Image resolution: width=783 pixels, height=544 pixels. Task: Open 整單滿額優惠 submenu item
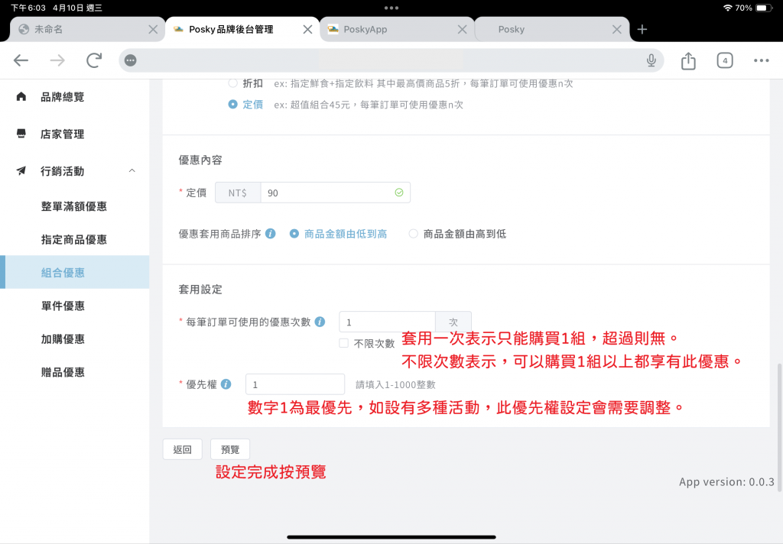[75, 206]
